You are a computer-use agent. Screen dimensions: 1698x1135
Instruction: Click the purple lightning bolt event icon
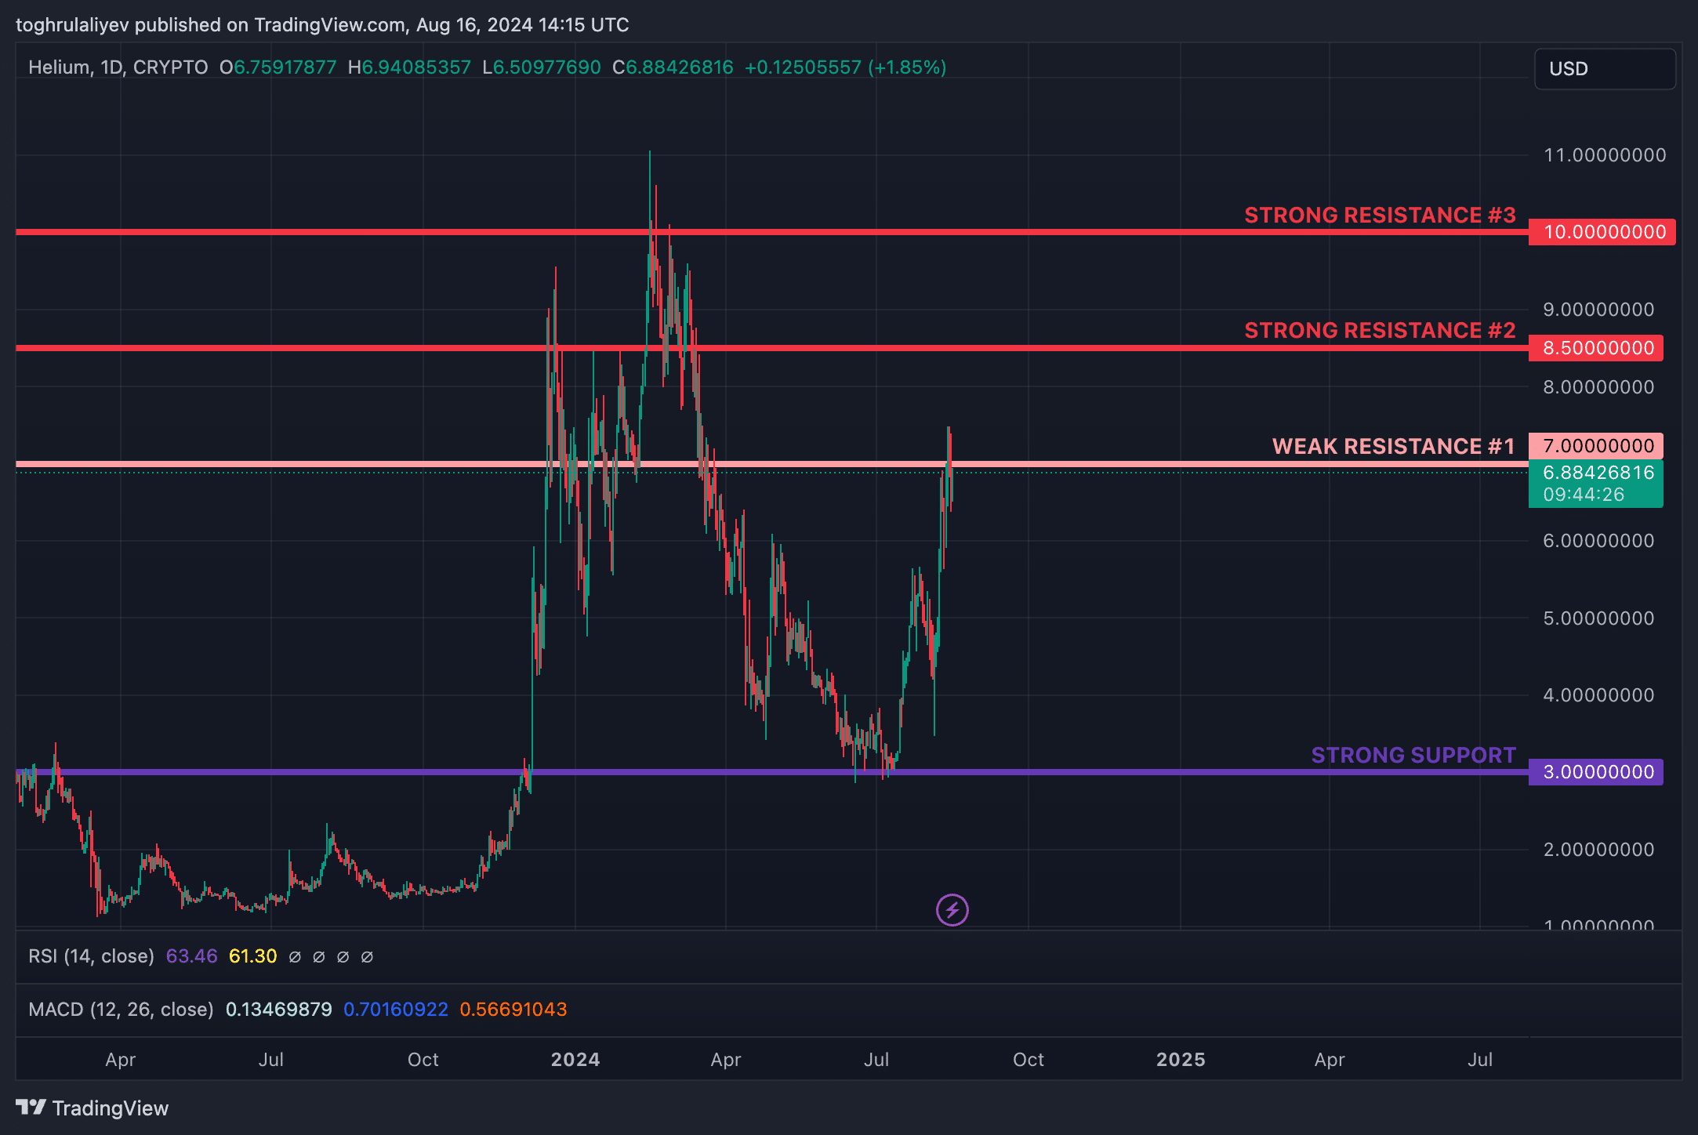(952, 910)
